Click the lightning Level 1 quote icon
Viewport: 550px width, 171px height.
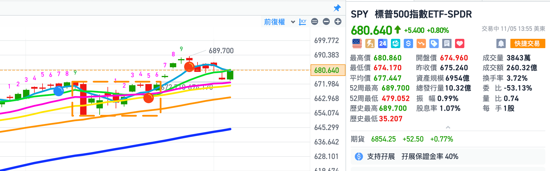370,43
